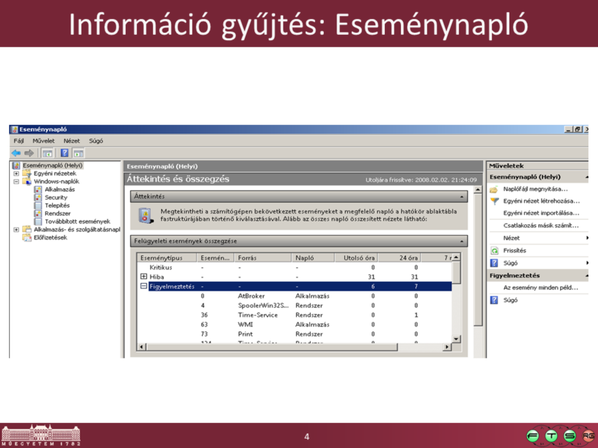Sort by Napló column header
Screen dimensions: 598x448
313,258
